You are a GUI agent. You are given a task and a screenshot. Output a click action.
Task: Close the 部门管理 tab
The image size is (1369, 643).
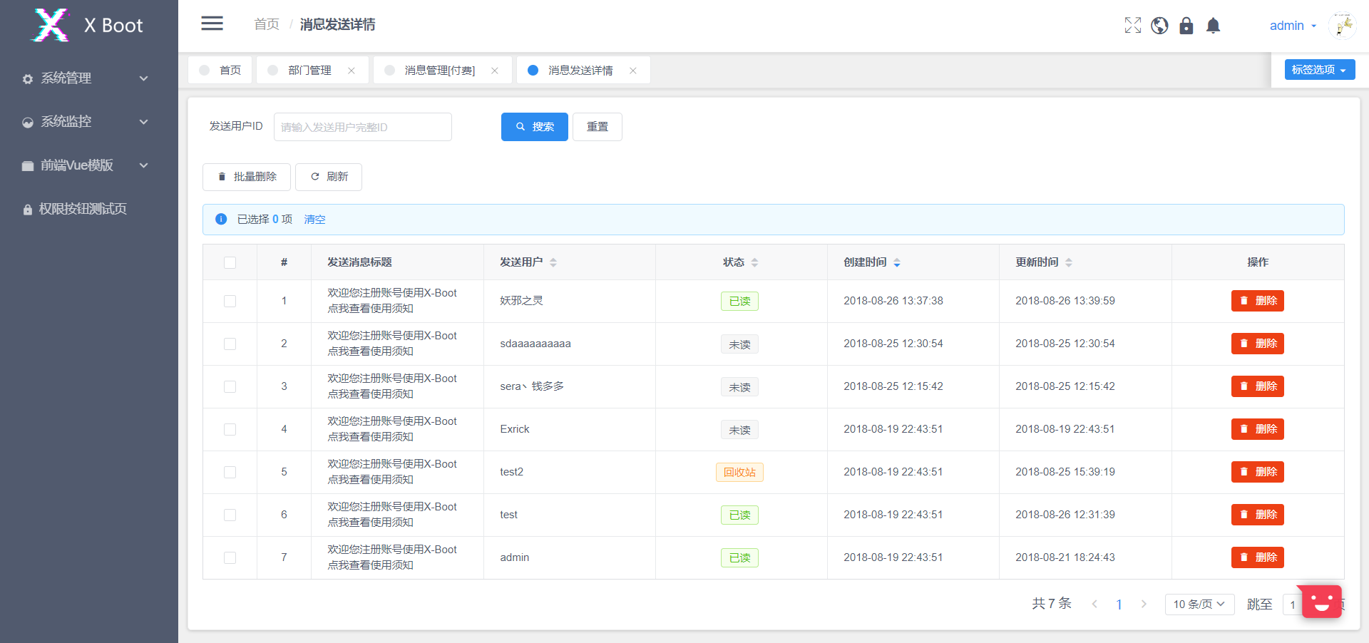click(352, 71)
